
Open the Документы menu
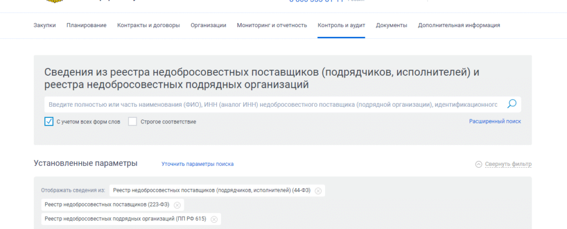pos(391,25)
